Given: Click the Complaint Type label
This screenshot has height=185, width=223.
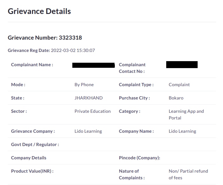Looking at the screenshot, I should click(136, 85).
